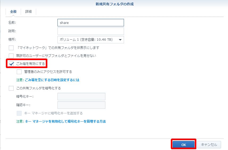Check キー マネージャに暗号化キーを追加する

[19, 113]
